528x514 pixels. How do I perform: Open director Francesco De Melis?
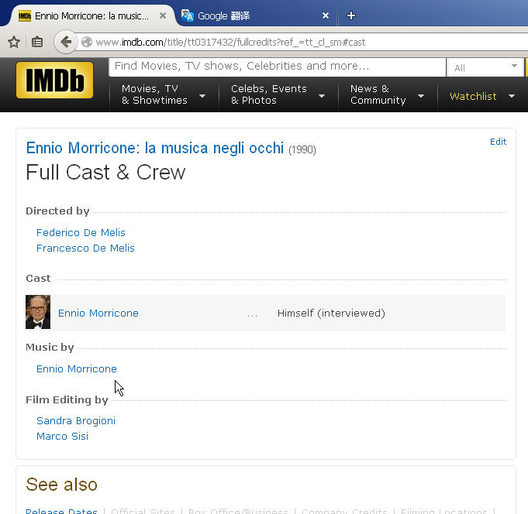[x=85, y=248]
